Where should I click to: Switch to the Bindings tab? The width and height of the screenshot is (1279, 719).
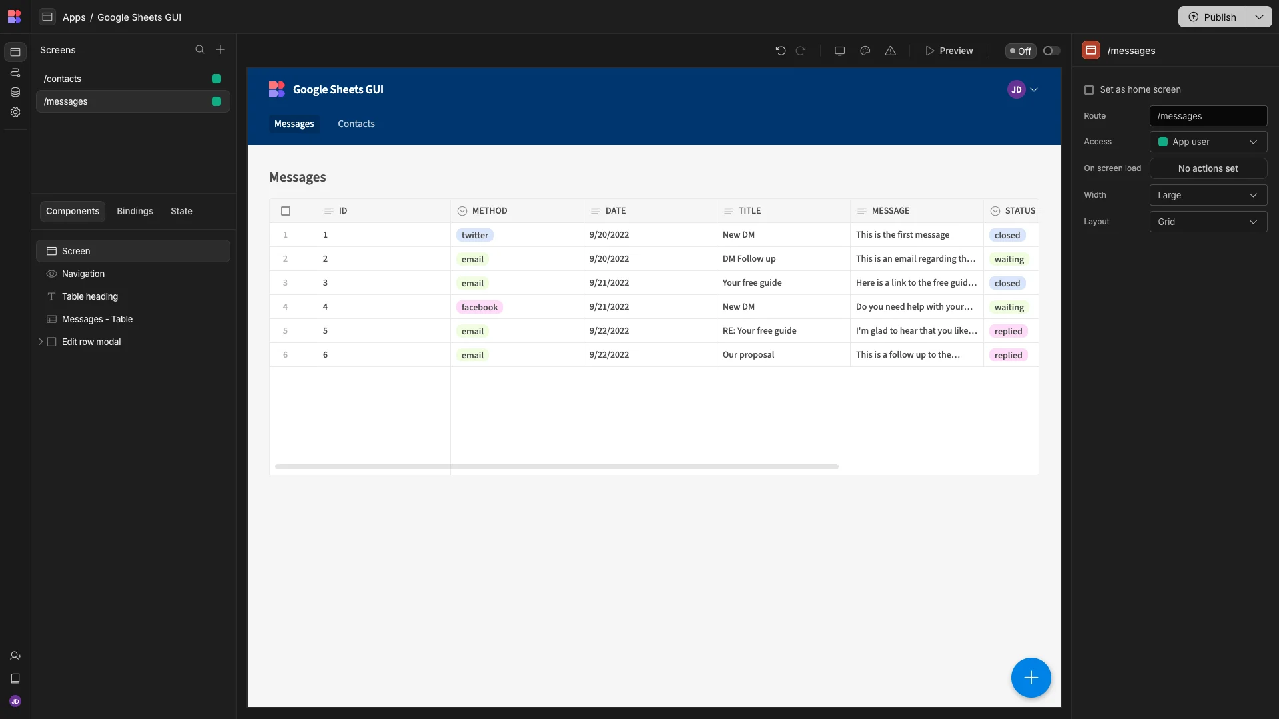point(135,211)
